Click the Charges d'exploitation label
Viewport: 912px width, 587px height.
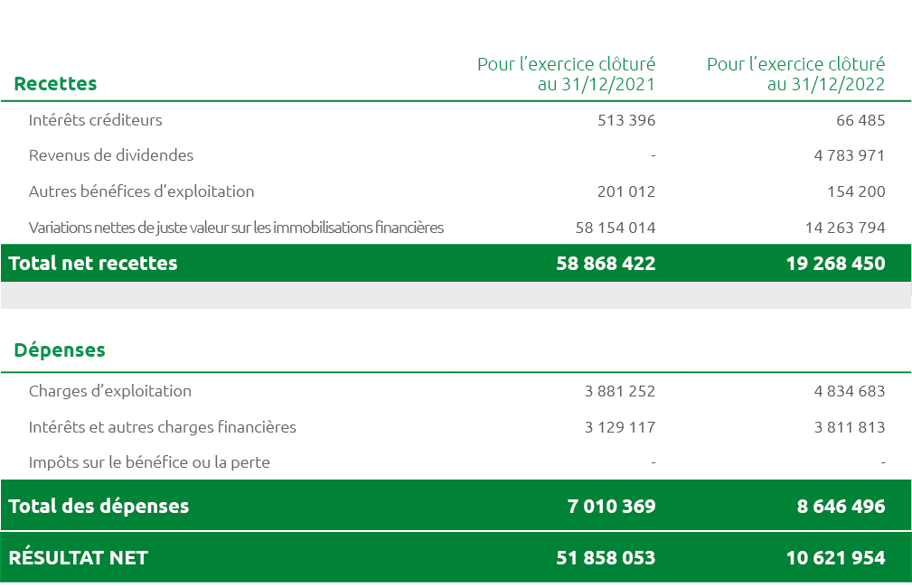(110, 392)
